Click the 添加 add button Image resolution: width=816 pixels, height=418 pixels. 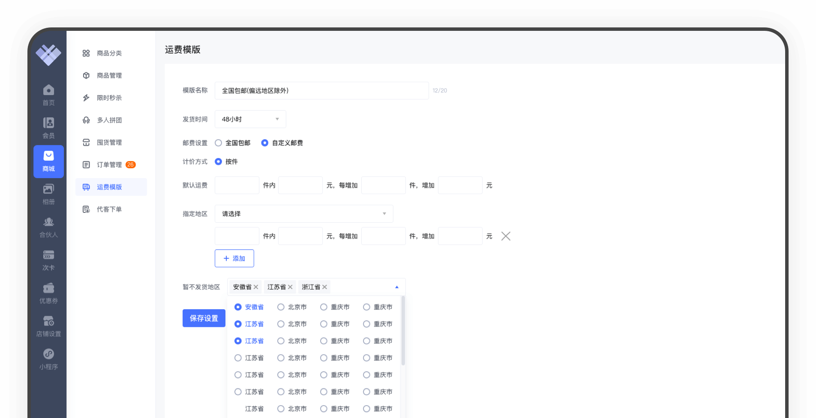(x=234, y=258)
